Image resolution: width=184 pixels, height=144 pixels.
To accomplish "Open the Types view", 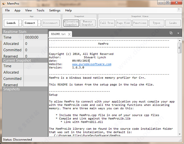I will click(156, 23).
